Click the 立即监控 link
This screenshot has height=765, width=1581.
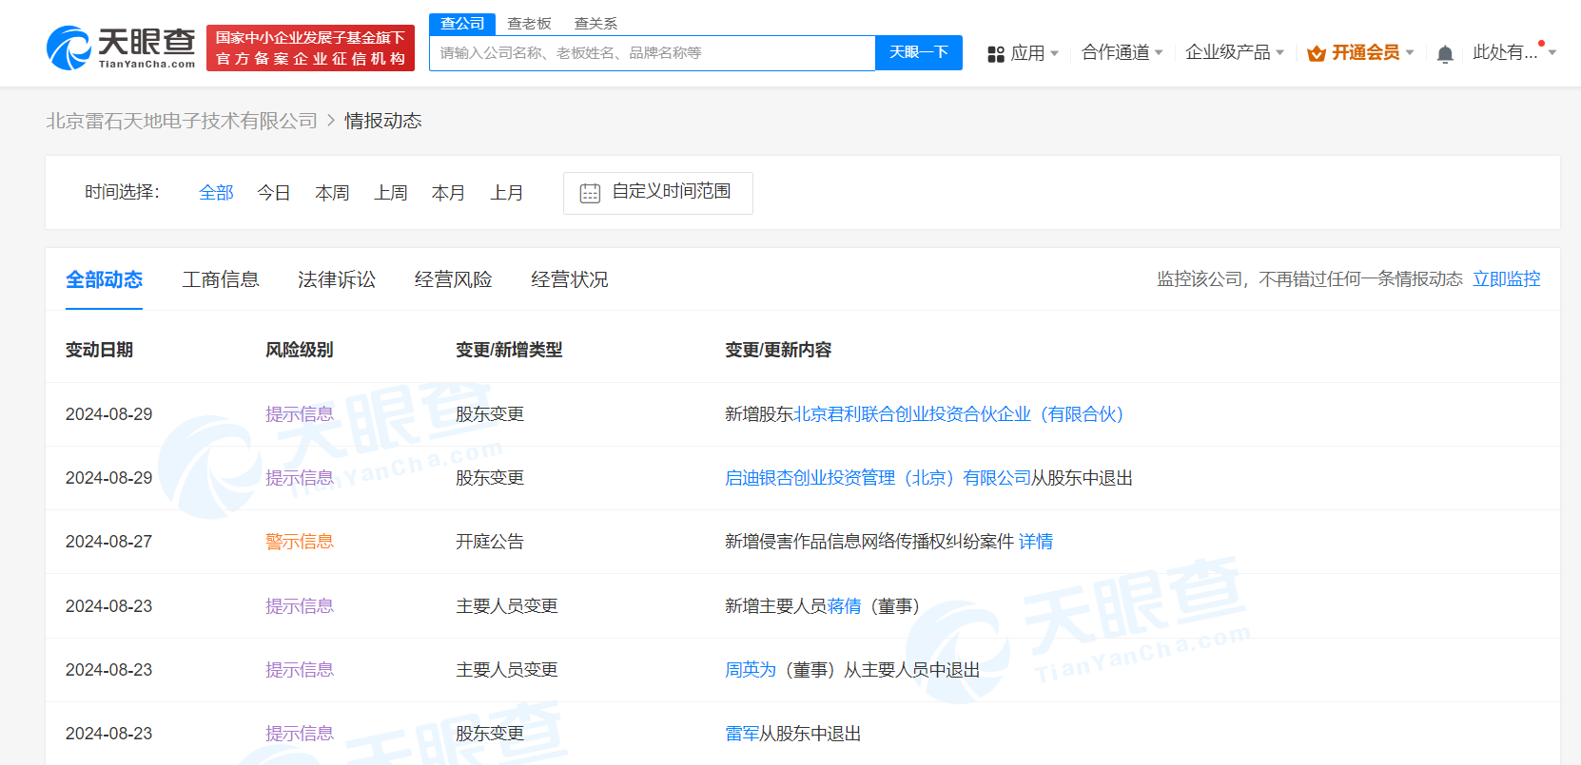1507,279
